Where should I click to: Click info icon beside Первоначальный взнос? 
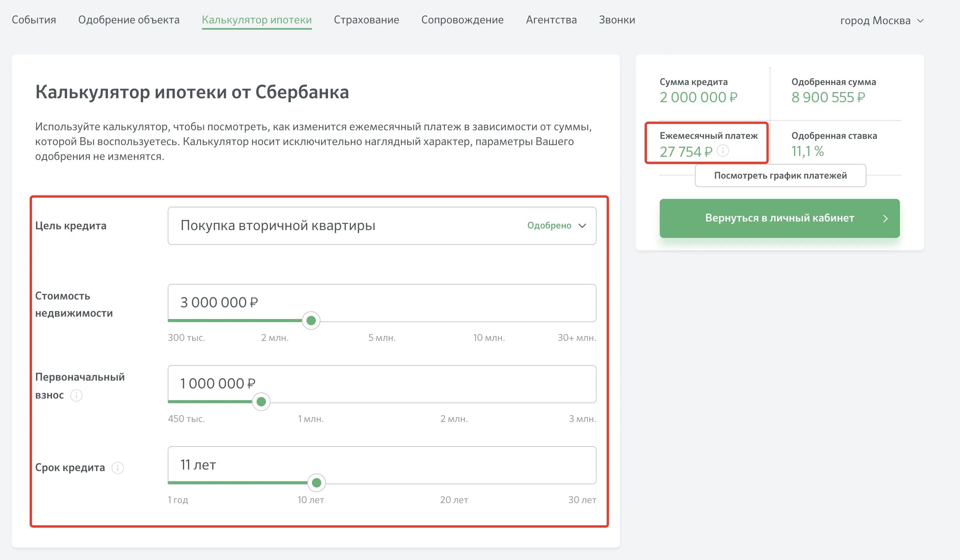(76, 395)
